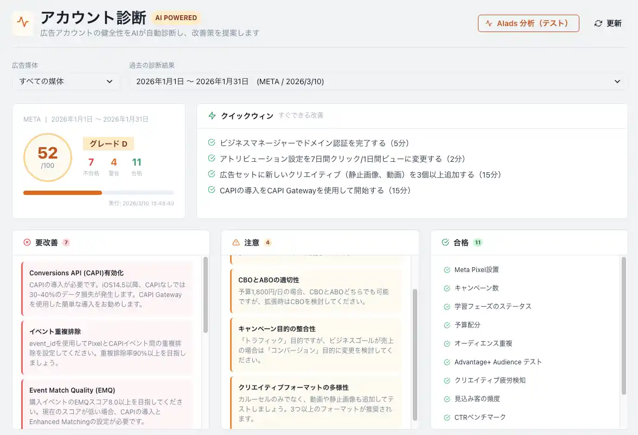Click the AIads 分析（テスト）button
Image resolution: width=638 pixels, height=435 pixels.
click(528, 23)
